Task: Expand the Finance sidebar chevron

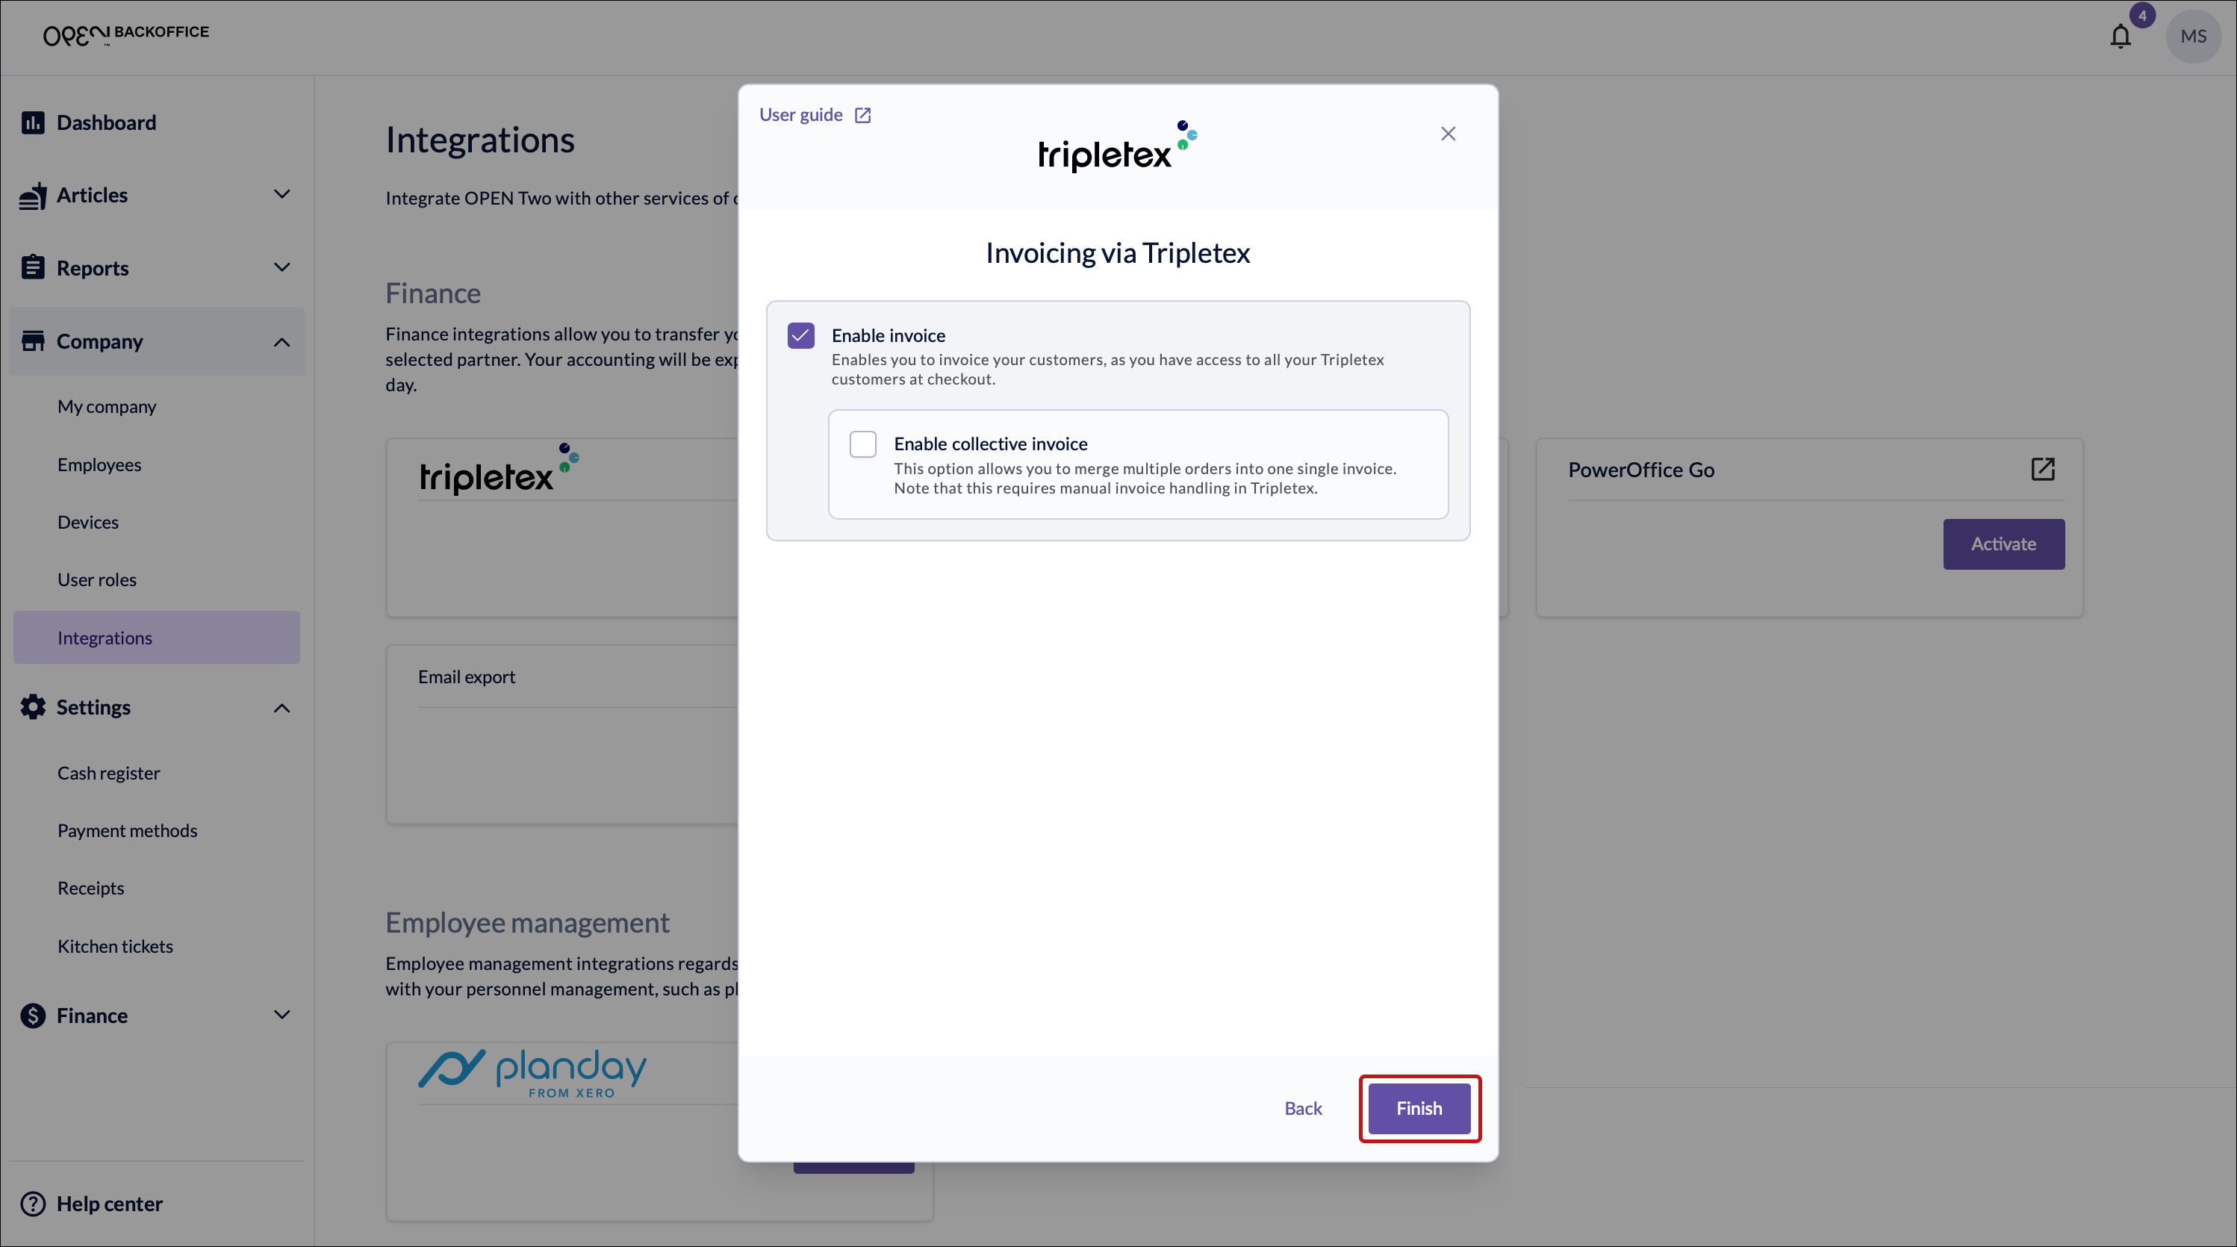Action: click(x=281, y=1014)
